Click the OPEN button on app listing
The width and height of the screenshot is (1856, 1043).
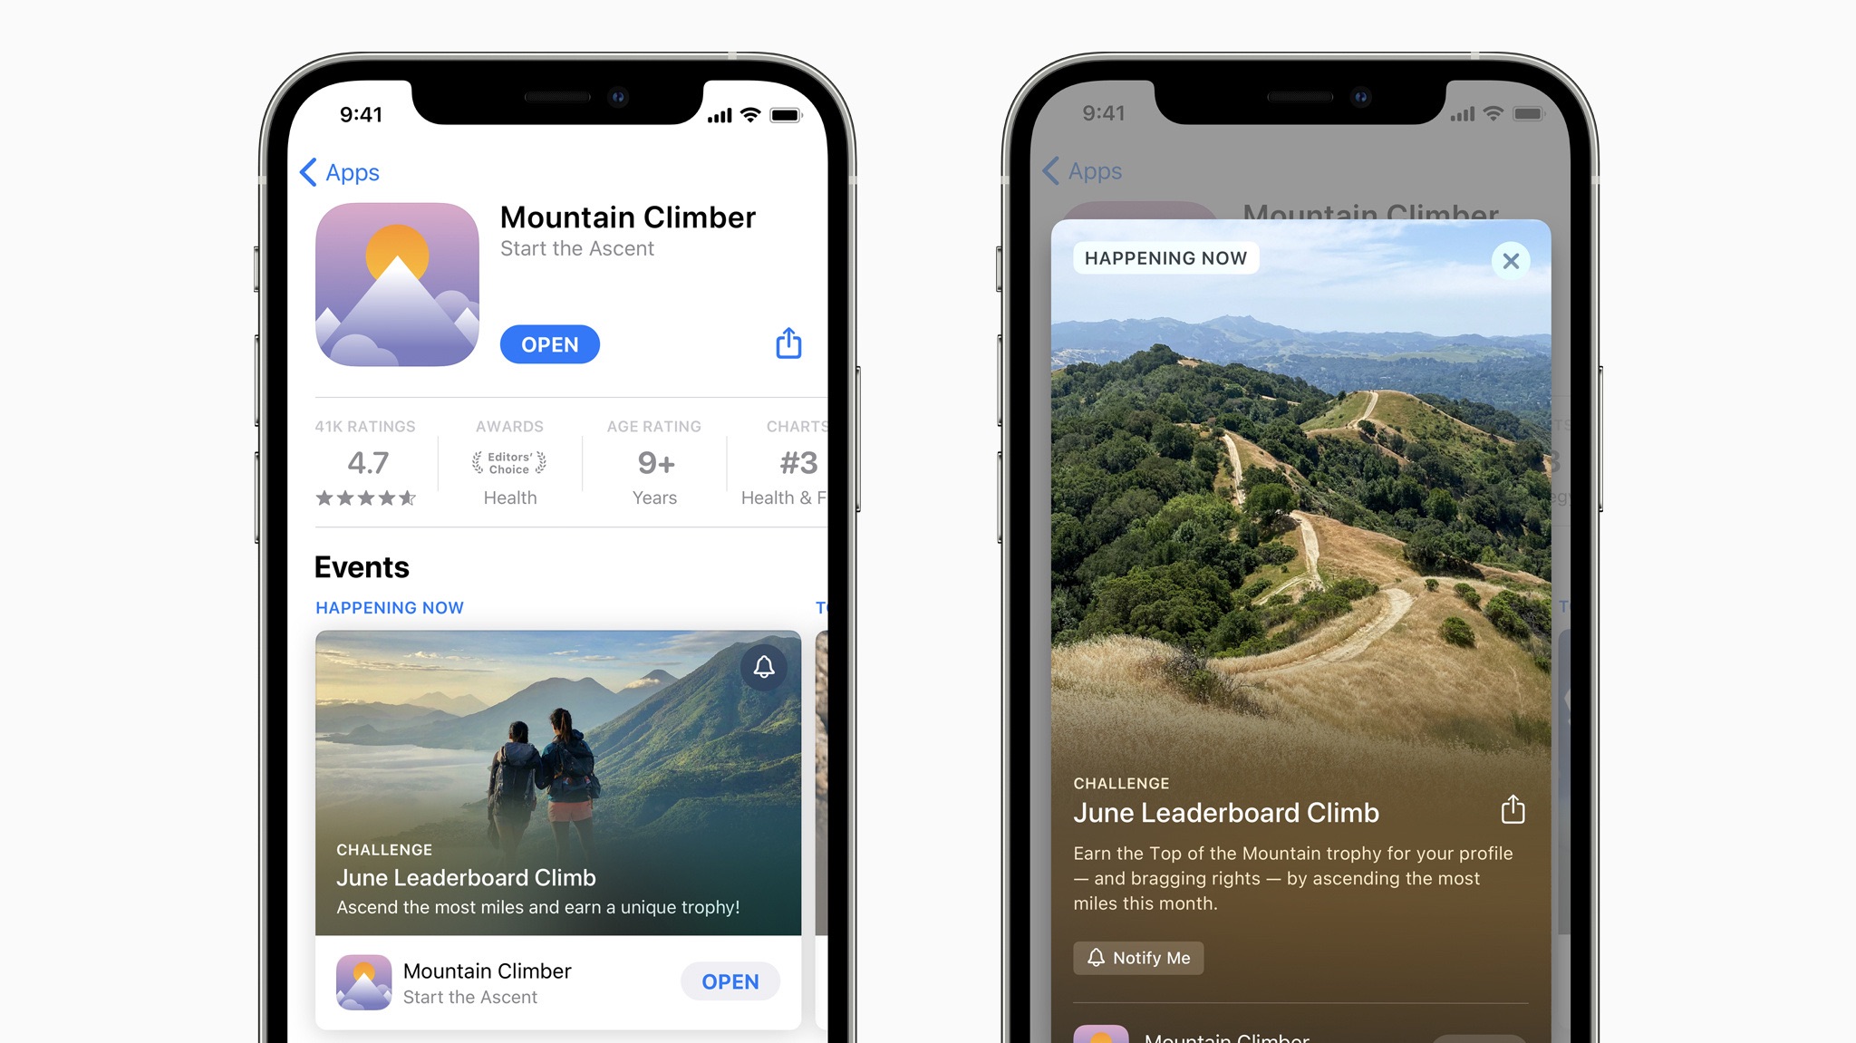[551, 343]
